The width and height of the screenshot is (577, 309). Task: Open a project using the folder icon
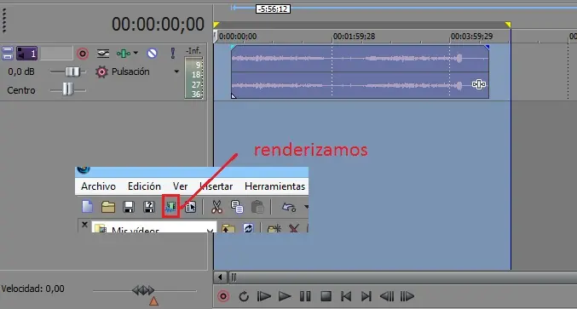tap(108, 207)
